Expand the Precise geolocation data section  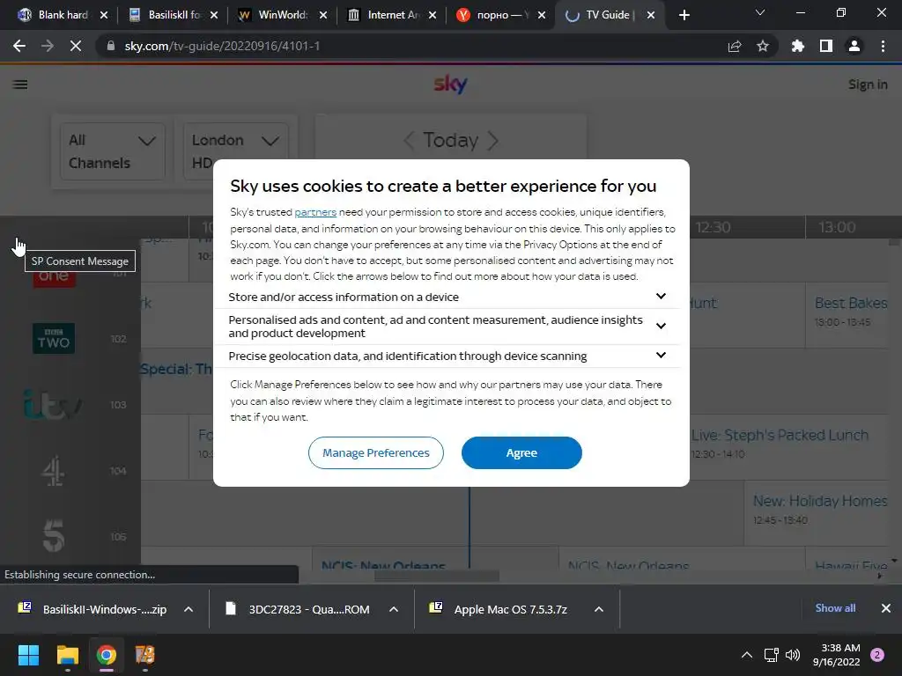tap(447, 356)
